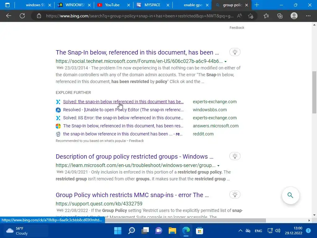Click the address bar URL field
The image size is (317, 238).
(x=140, y=16)
